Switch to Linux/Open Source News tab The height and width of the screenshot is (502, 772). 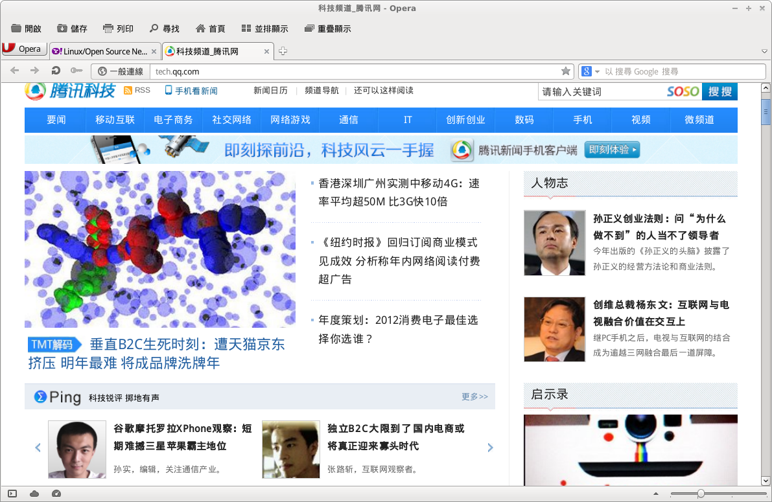[x=105, y=51]
